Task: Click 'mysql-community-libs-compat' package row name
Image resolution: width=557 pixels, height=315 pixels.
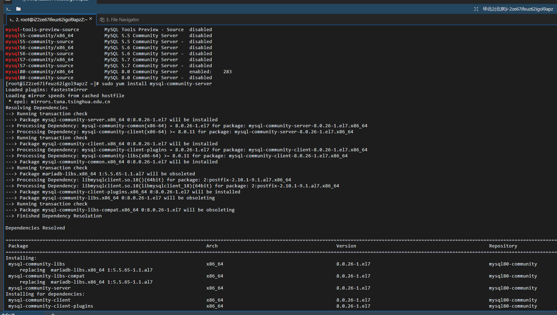Action: tap(47, 276)
